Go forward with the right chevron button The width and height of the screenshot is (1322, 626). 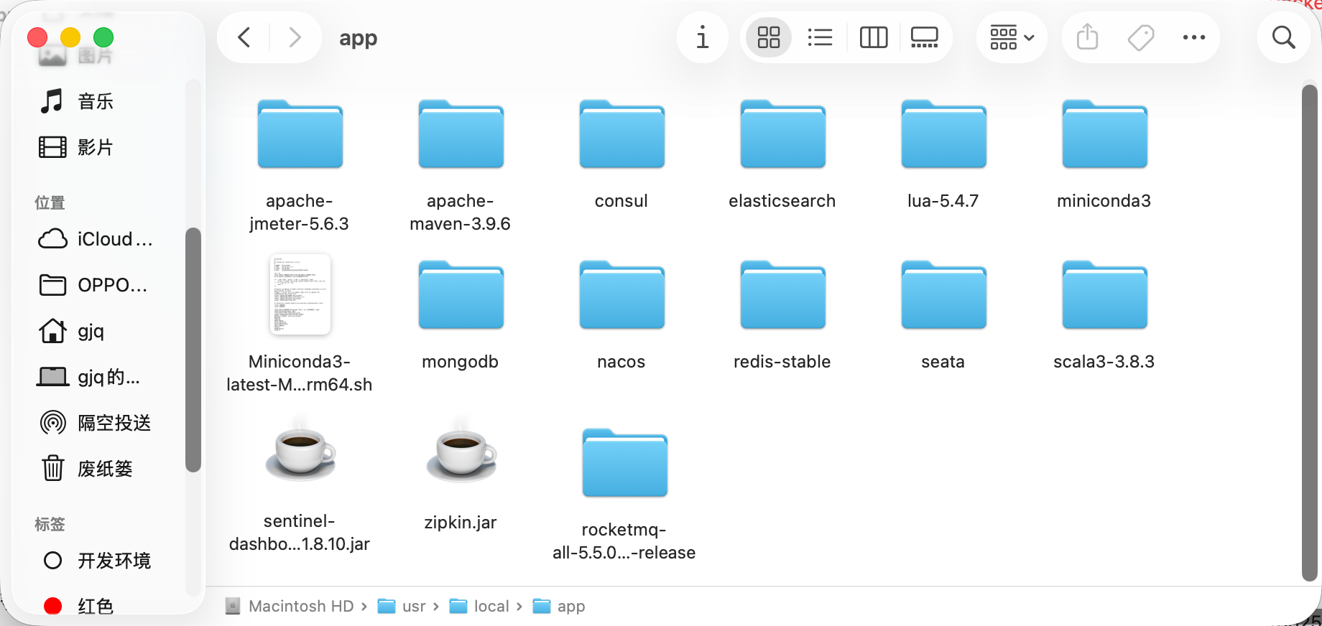[x=295, y=37]
